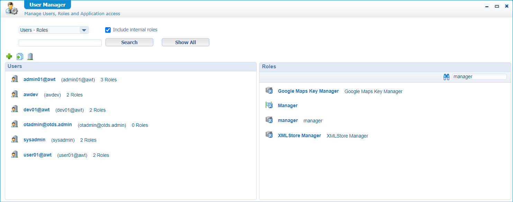
Task: Click the user icon beside admin01@awt
Action: coord(14,79)
